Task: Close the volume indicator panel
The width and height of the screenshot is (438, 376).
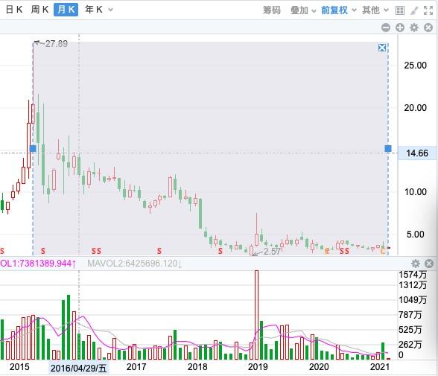Action: click(429, 264)
